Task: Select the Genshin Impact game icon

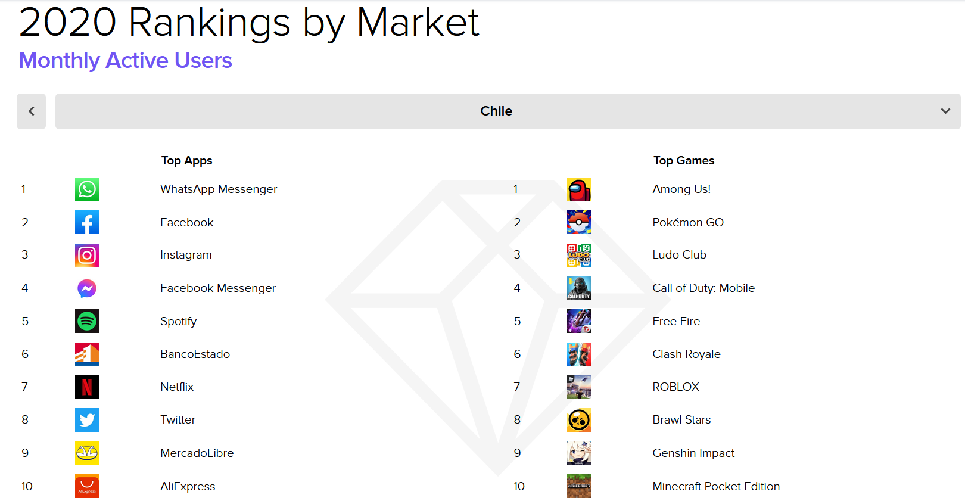Action: (579, 453)
